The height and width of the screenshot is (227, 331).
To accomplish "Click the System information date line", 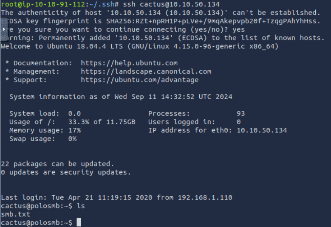I will tap(121, 97).
